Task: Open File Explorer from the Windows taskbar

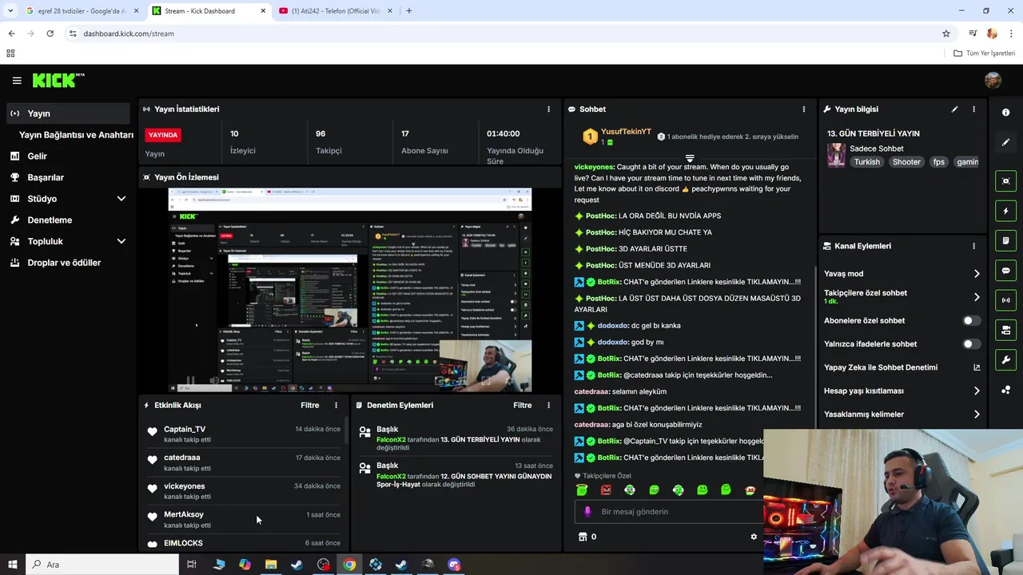Action: pyautogui.click(x=271, y=565)
